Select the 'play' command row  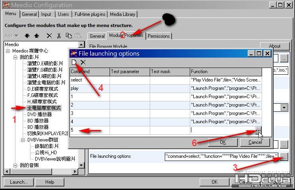pos(166,88)
